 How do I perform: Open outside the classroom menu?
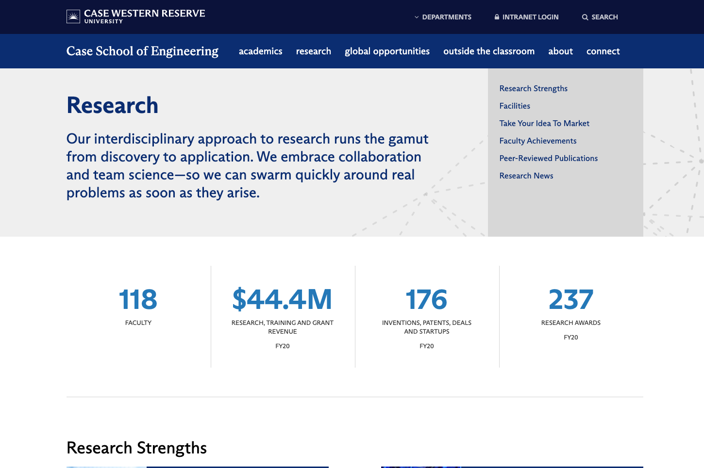click(x=489, y=51)
